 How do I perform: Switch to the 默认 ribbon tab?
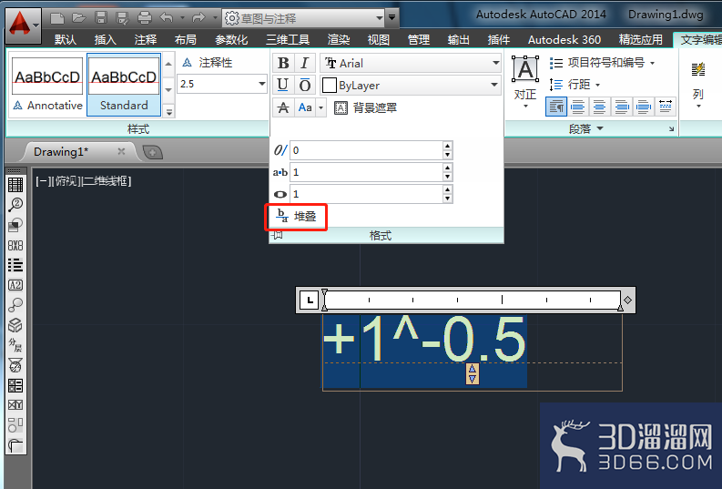point(65,39)
